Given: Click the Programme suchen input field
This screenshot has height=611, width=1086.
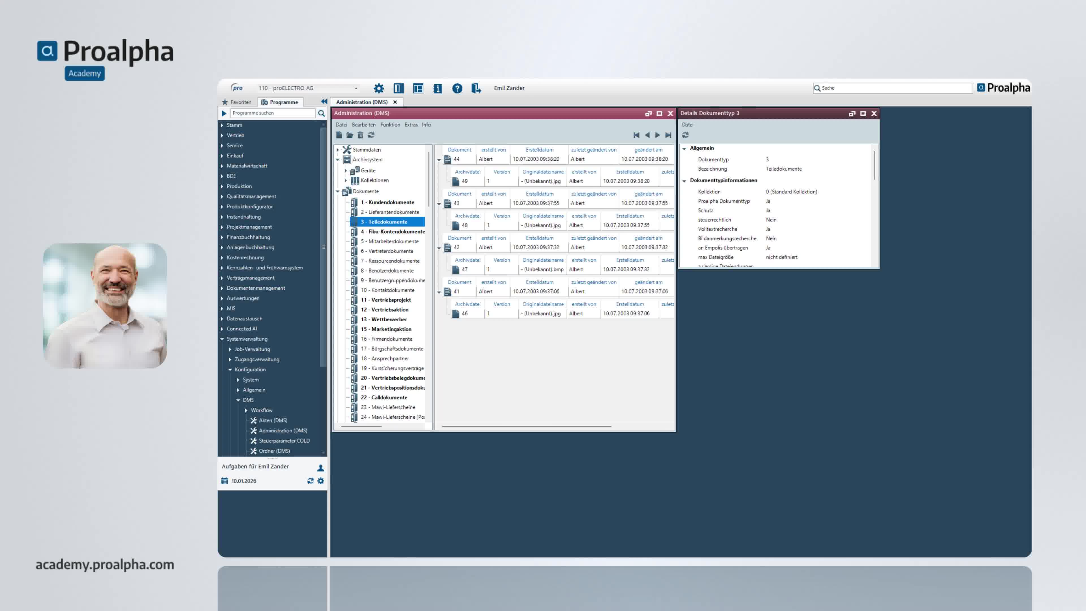Looking at the screenshot, I should click(272, 113).
